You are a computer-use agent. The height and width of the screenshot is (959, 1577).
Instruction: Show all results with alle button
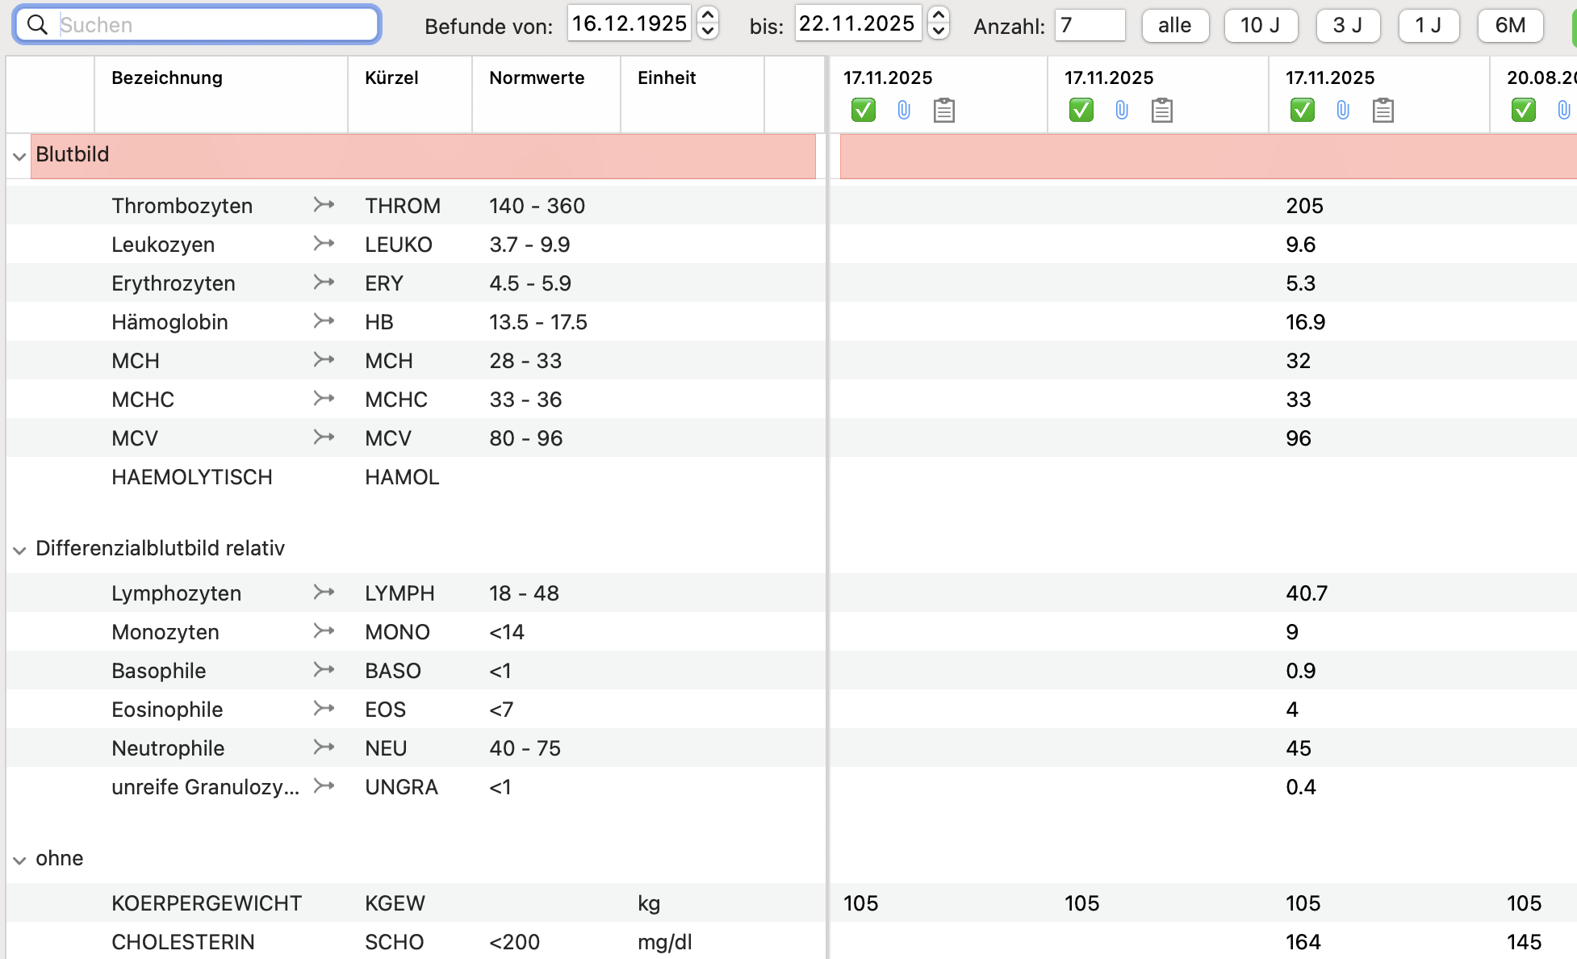1175,26
